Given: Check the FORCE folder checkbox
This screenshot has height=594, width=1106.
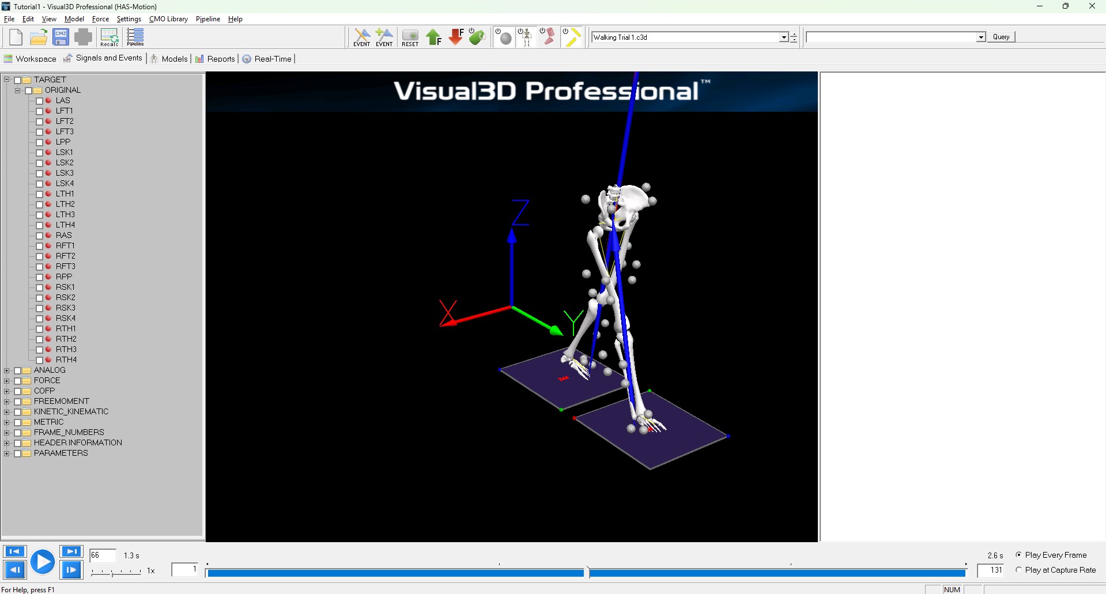Looking at the screenshot, I should (x=17, y=381).
